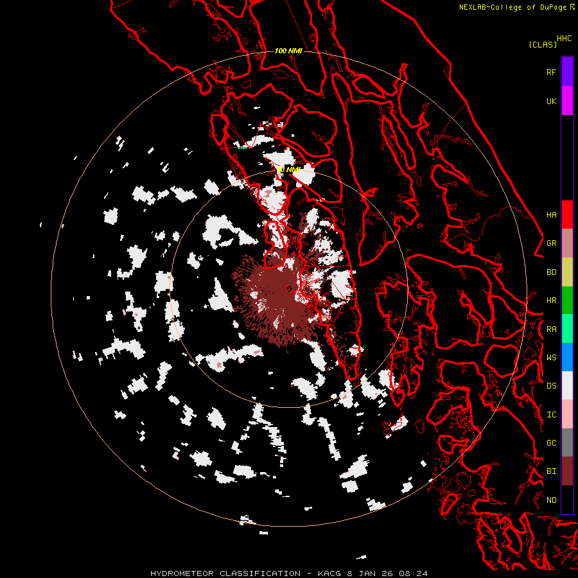This screenshot has height=578, width=578.
Task: Click the GC legend label
Action: [x=551, y=443]
